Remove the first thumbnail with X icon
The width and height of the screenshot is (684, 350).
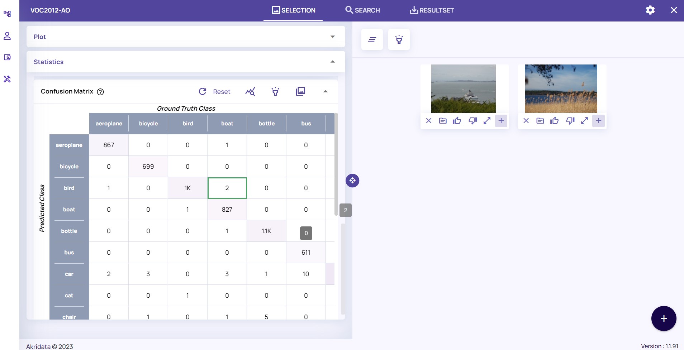click(429, 121)
